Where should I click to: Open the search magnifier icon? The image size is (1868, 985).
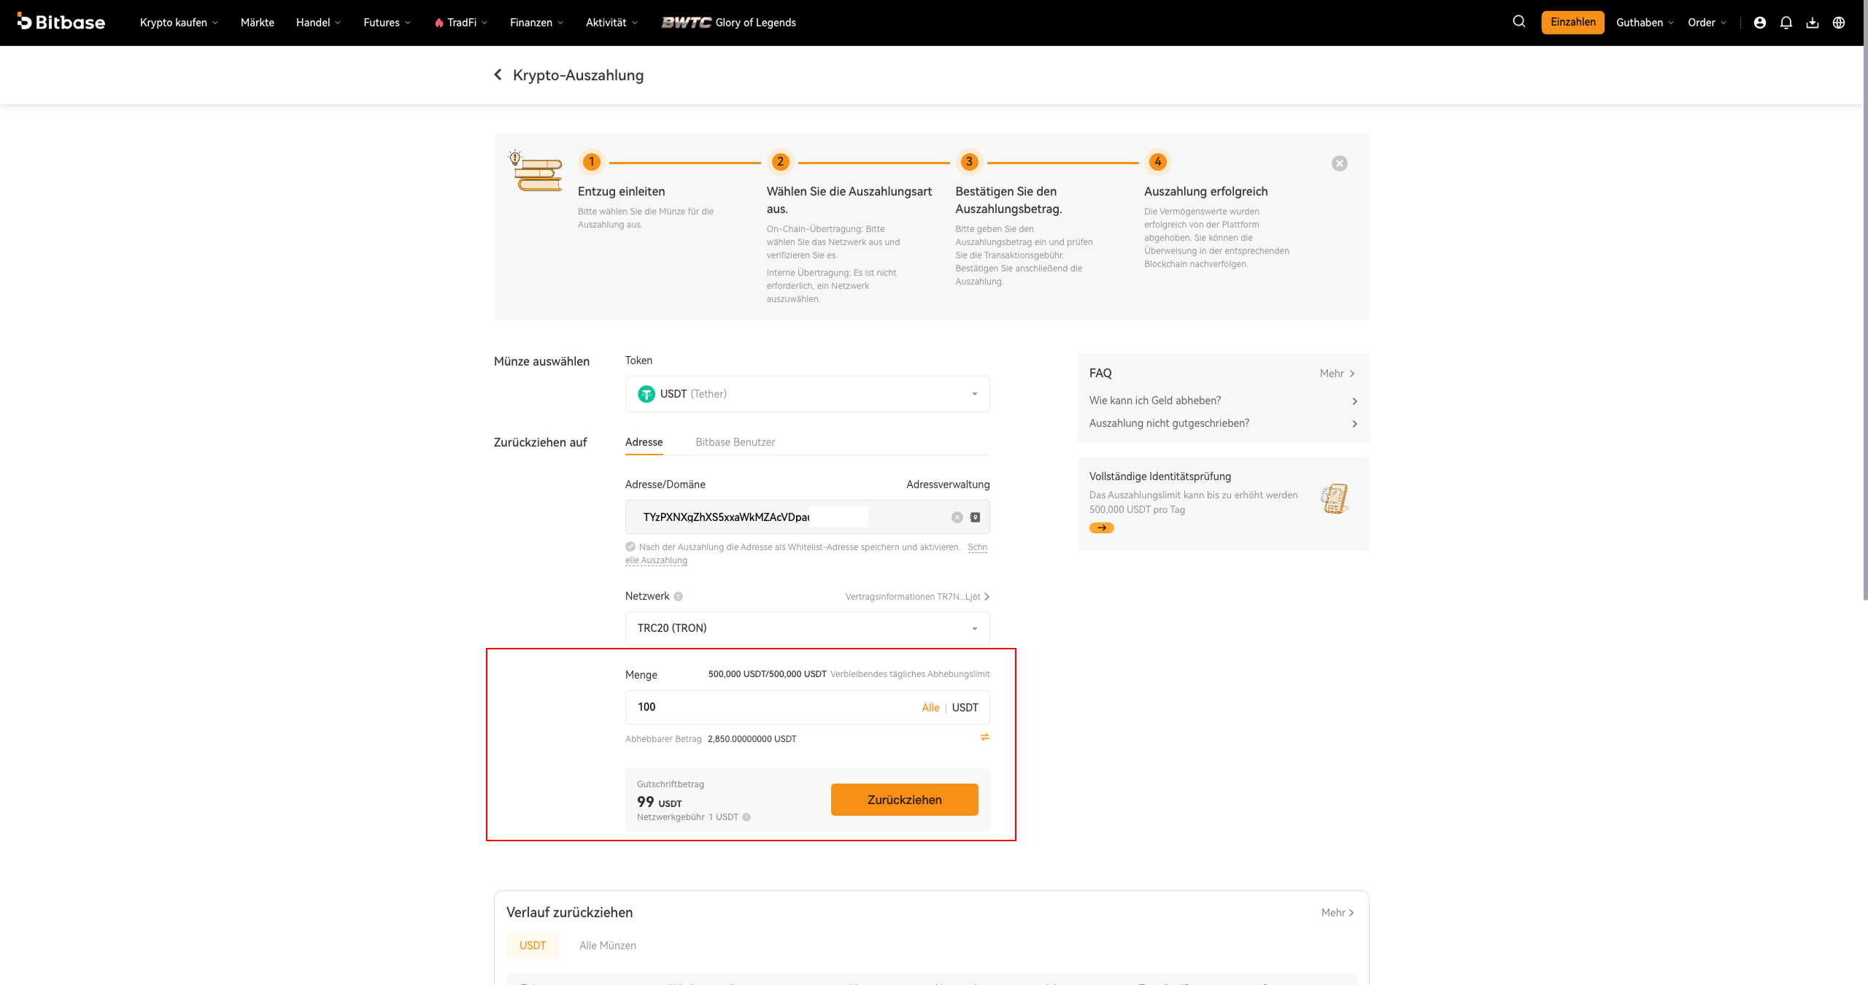click(x=1519, y=22)
